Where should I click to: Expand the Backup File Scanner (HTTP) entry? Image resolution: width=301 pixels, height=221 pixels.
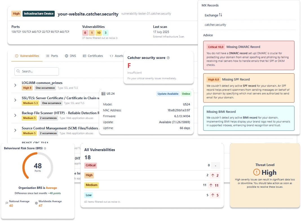[15, 115]
